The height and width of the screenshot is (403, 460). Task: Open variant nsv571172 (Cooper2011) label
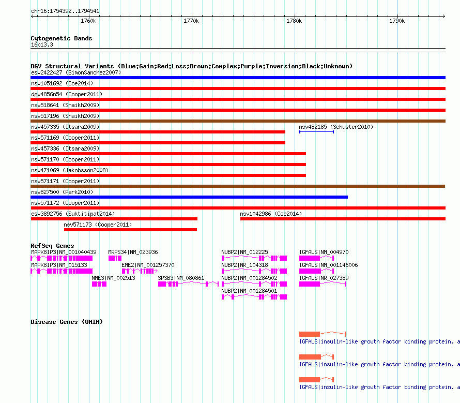tap(65, 203)
